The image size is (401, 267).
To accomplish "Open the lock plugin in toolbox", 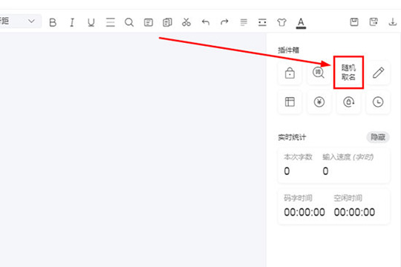I will pos(290,73).
